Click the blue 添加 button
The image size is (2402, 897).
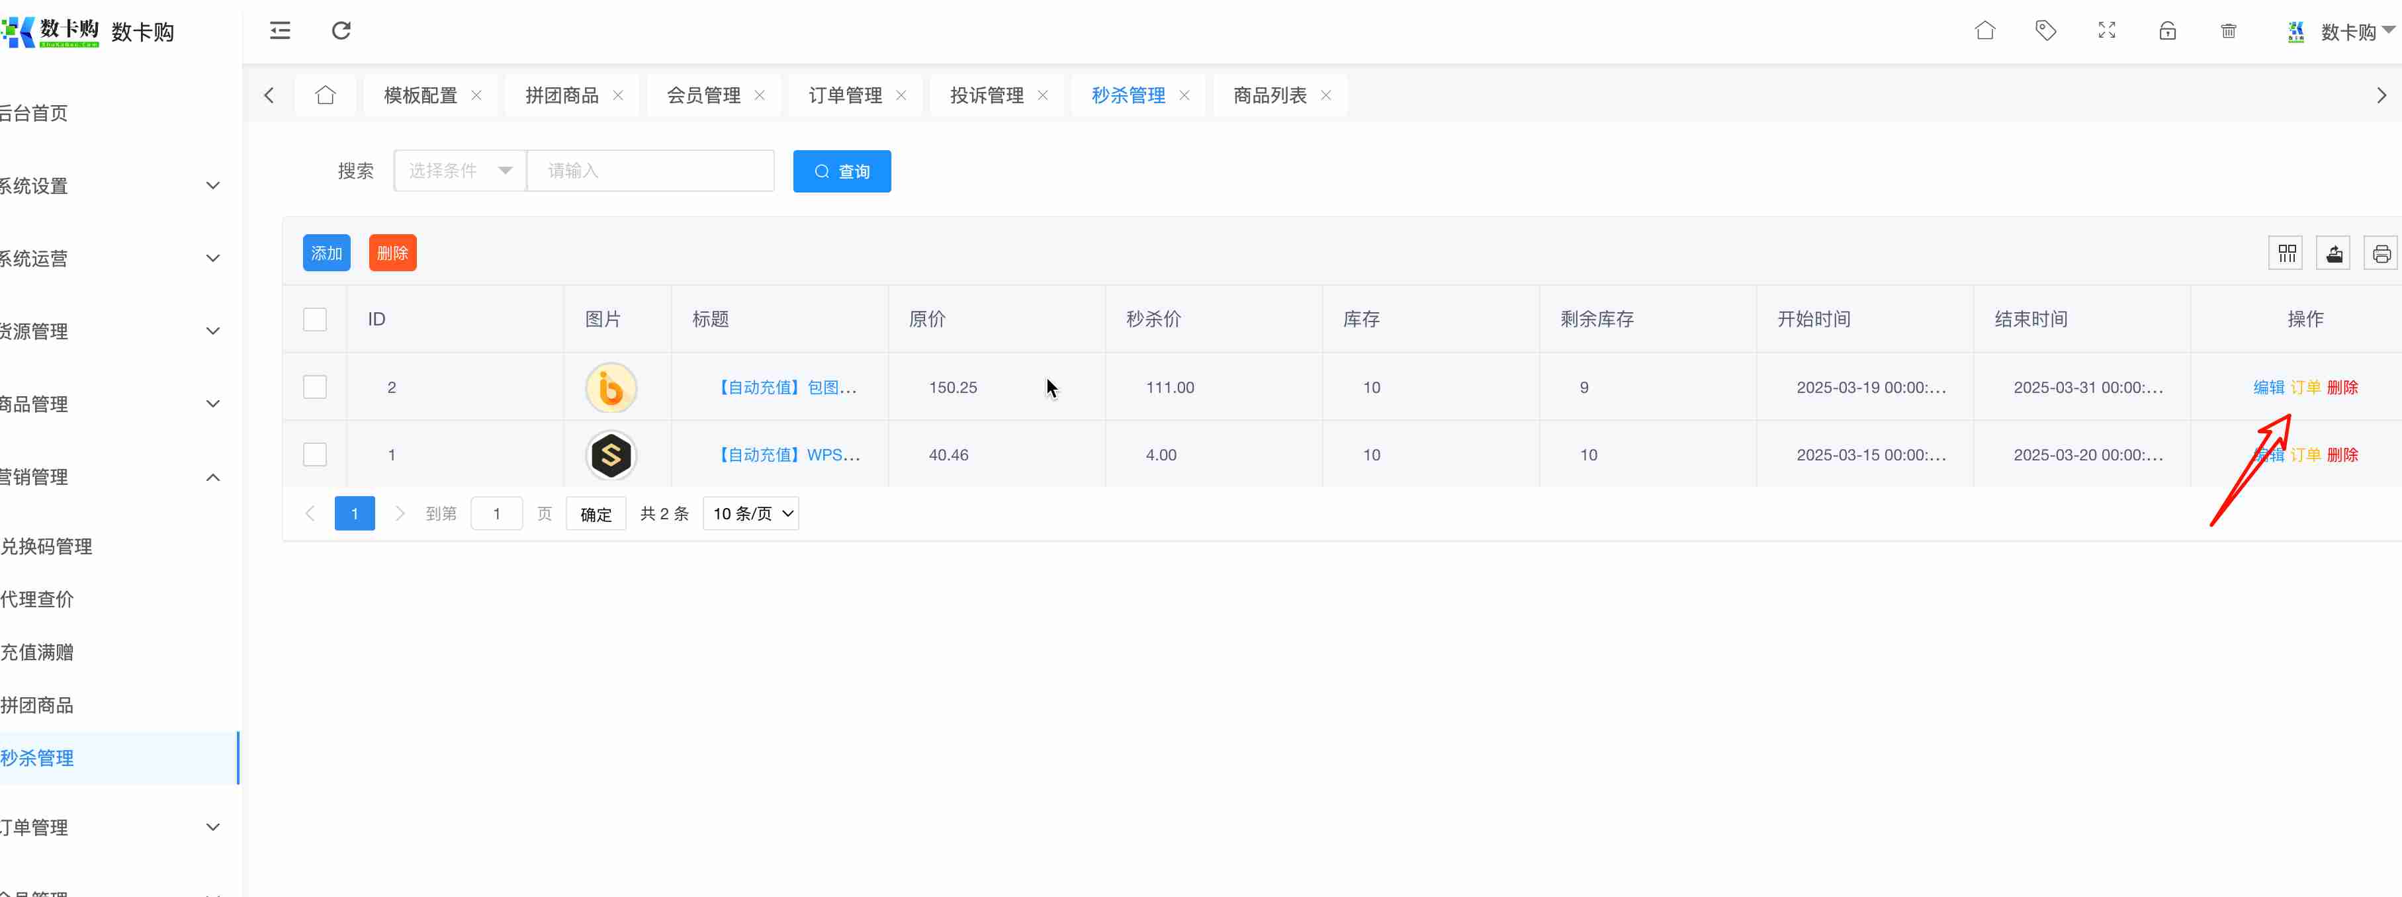tap(326, 253)
